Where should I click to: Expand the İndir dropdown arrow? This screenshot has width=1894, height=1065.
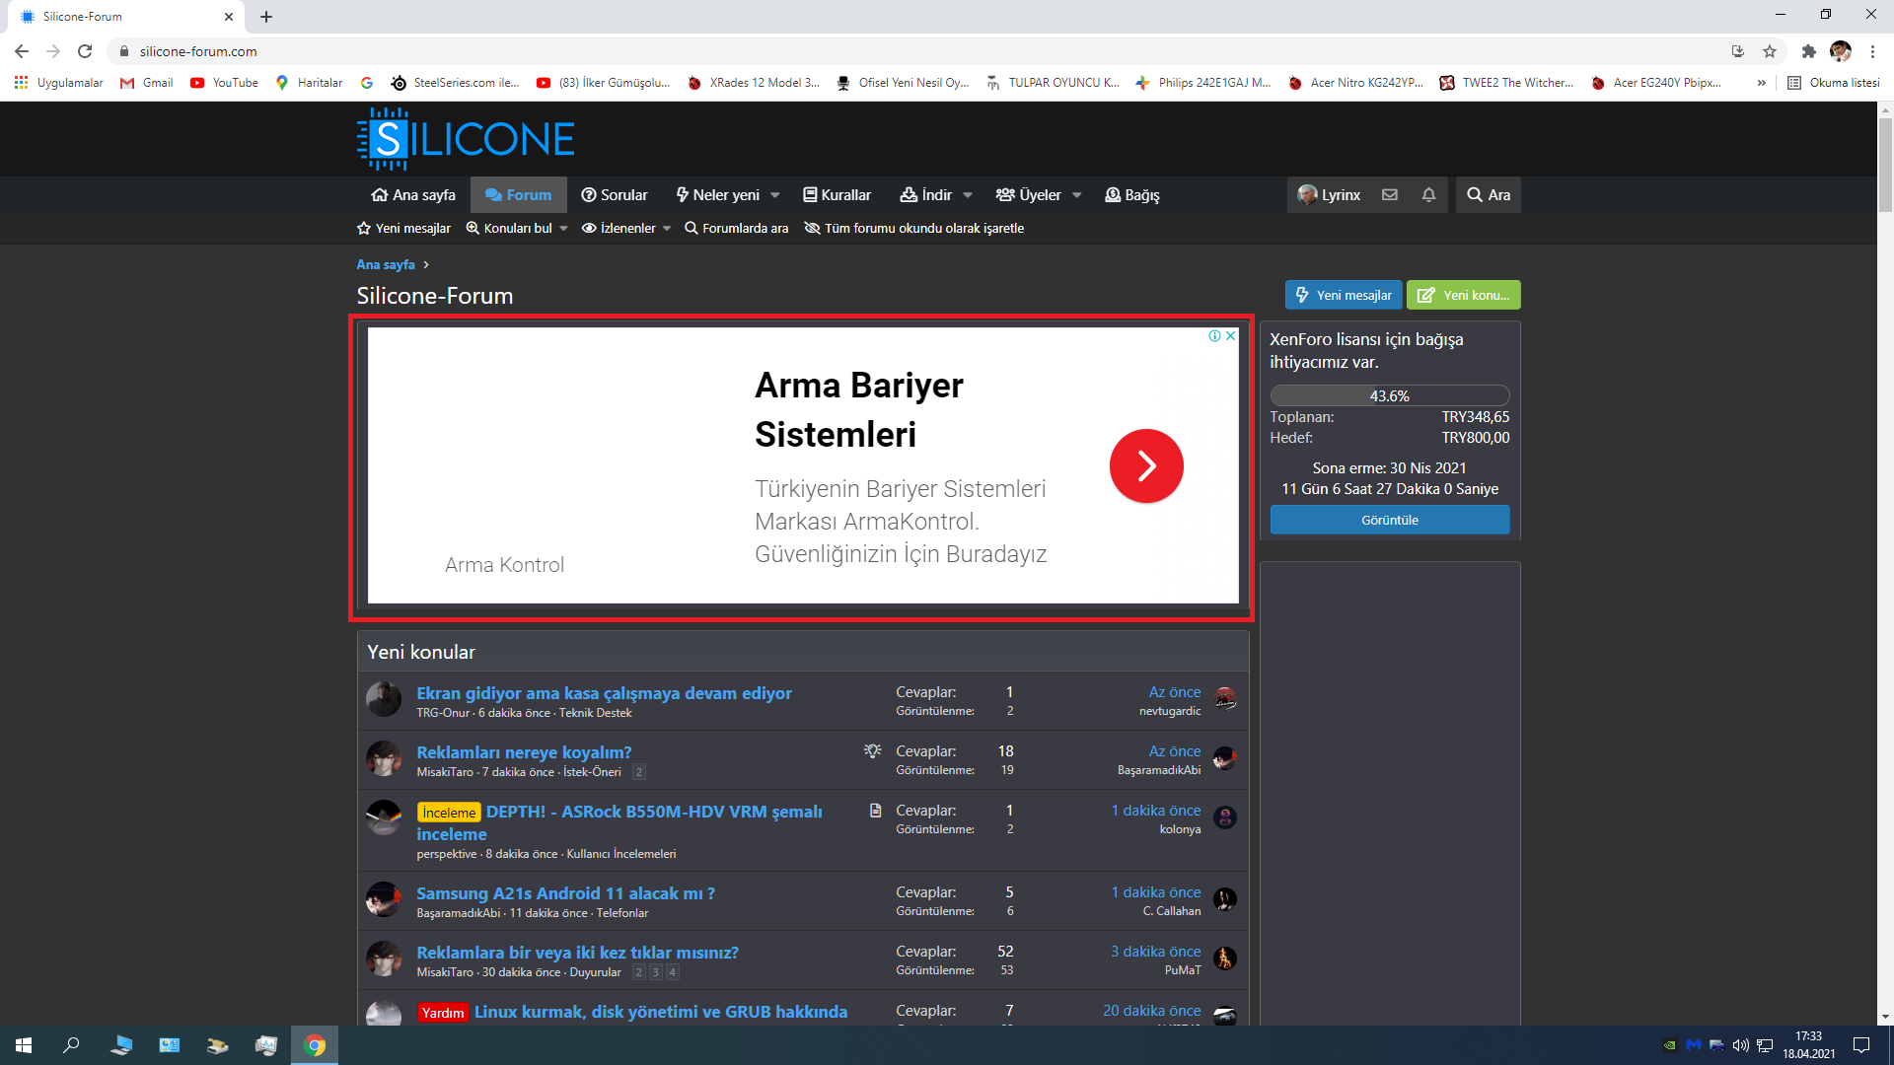pos(968,195)
